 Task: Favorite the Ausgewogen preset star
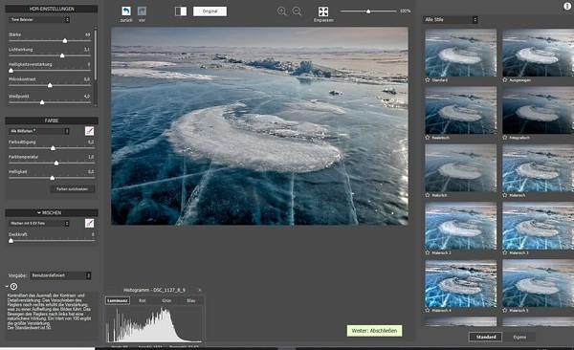pyautogui.click(x=505, y=79)
